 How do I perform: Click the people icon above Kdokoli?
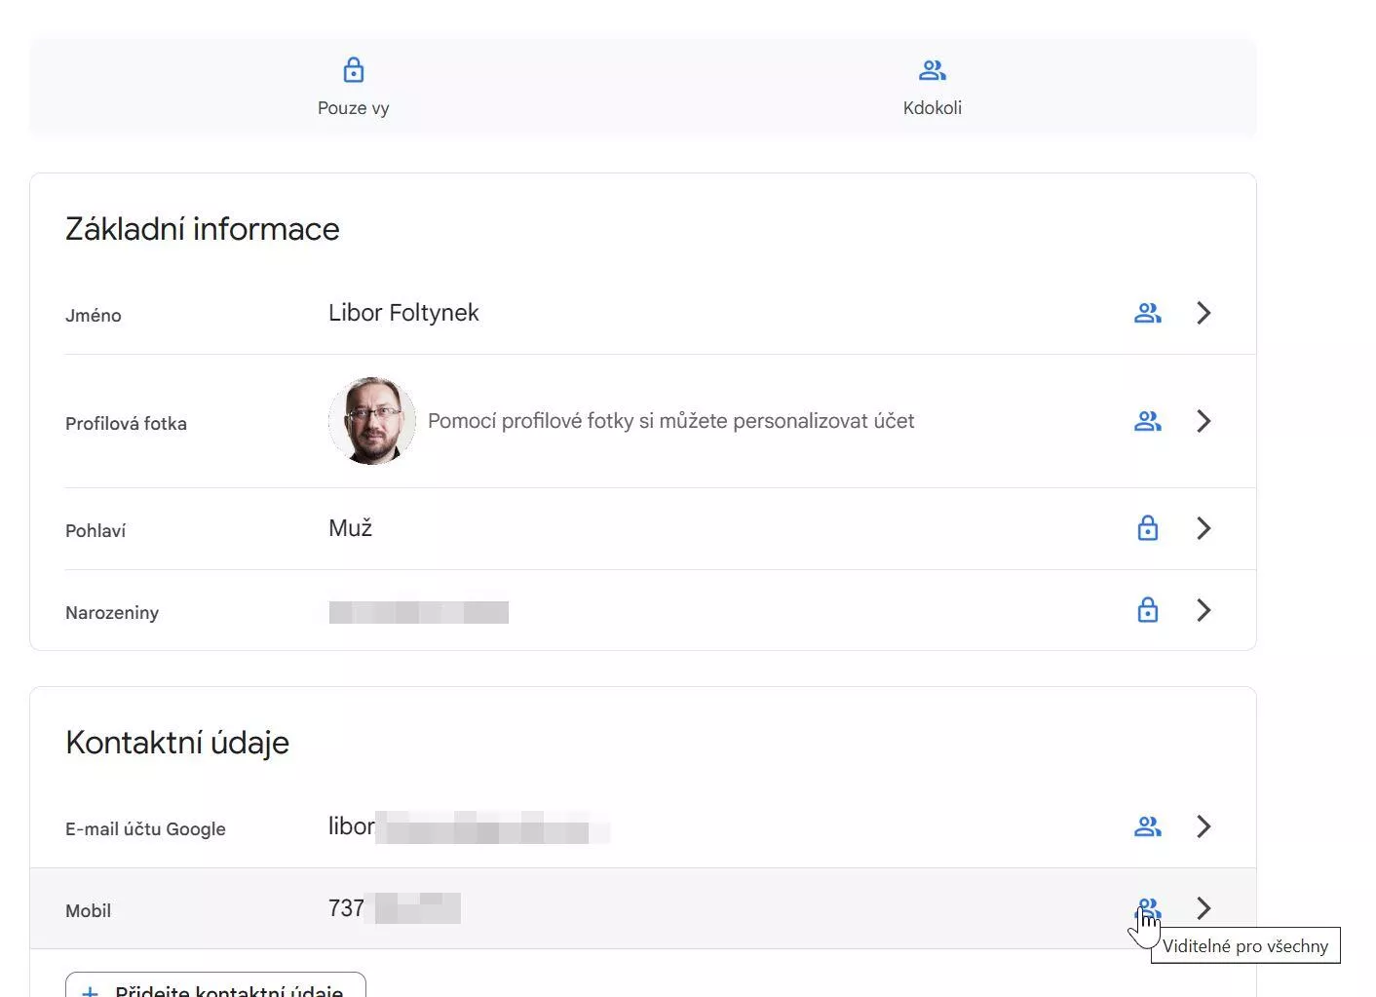click(933, 70)
